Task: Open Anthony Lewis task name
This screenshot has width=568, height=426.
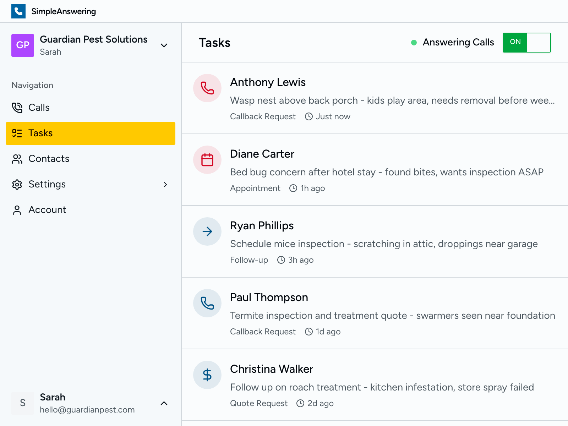Action: pyautogui.click(x=268, y=82)
